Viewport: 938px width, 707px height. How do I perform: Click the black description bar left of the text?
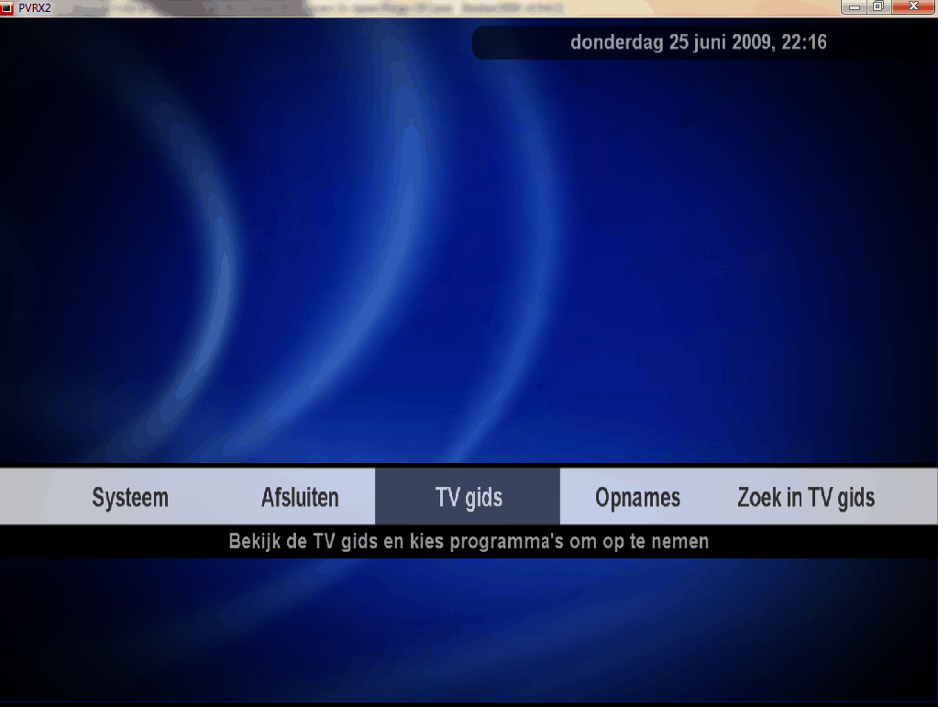110,542
